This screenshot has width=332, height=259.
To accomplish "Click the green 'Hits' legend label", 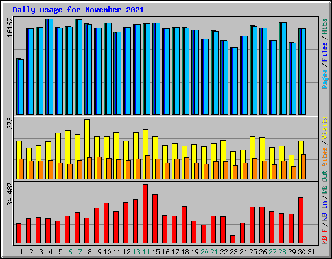I will click(x=324, y=27).
